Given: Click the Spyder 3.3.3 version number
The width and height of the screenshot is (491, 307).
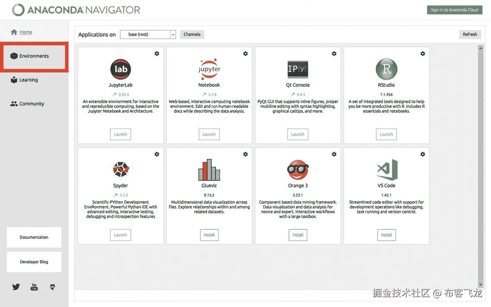Looking at the screenshot, I should click(124, 195).
